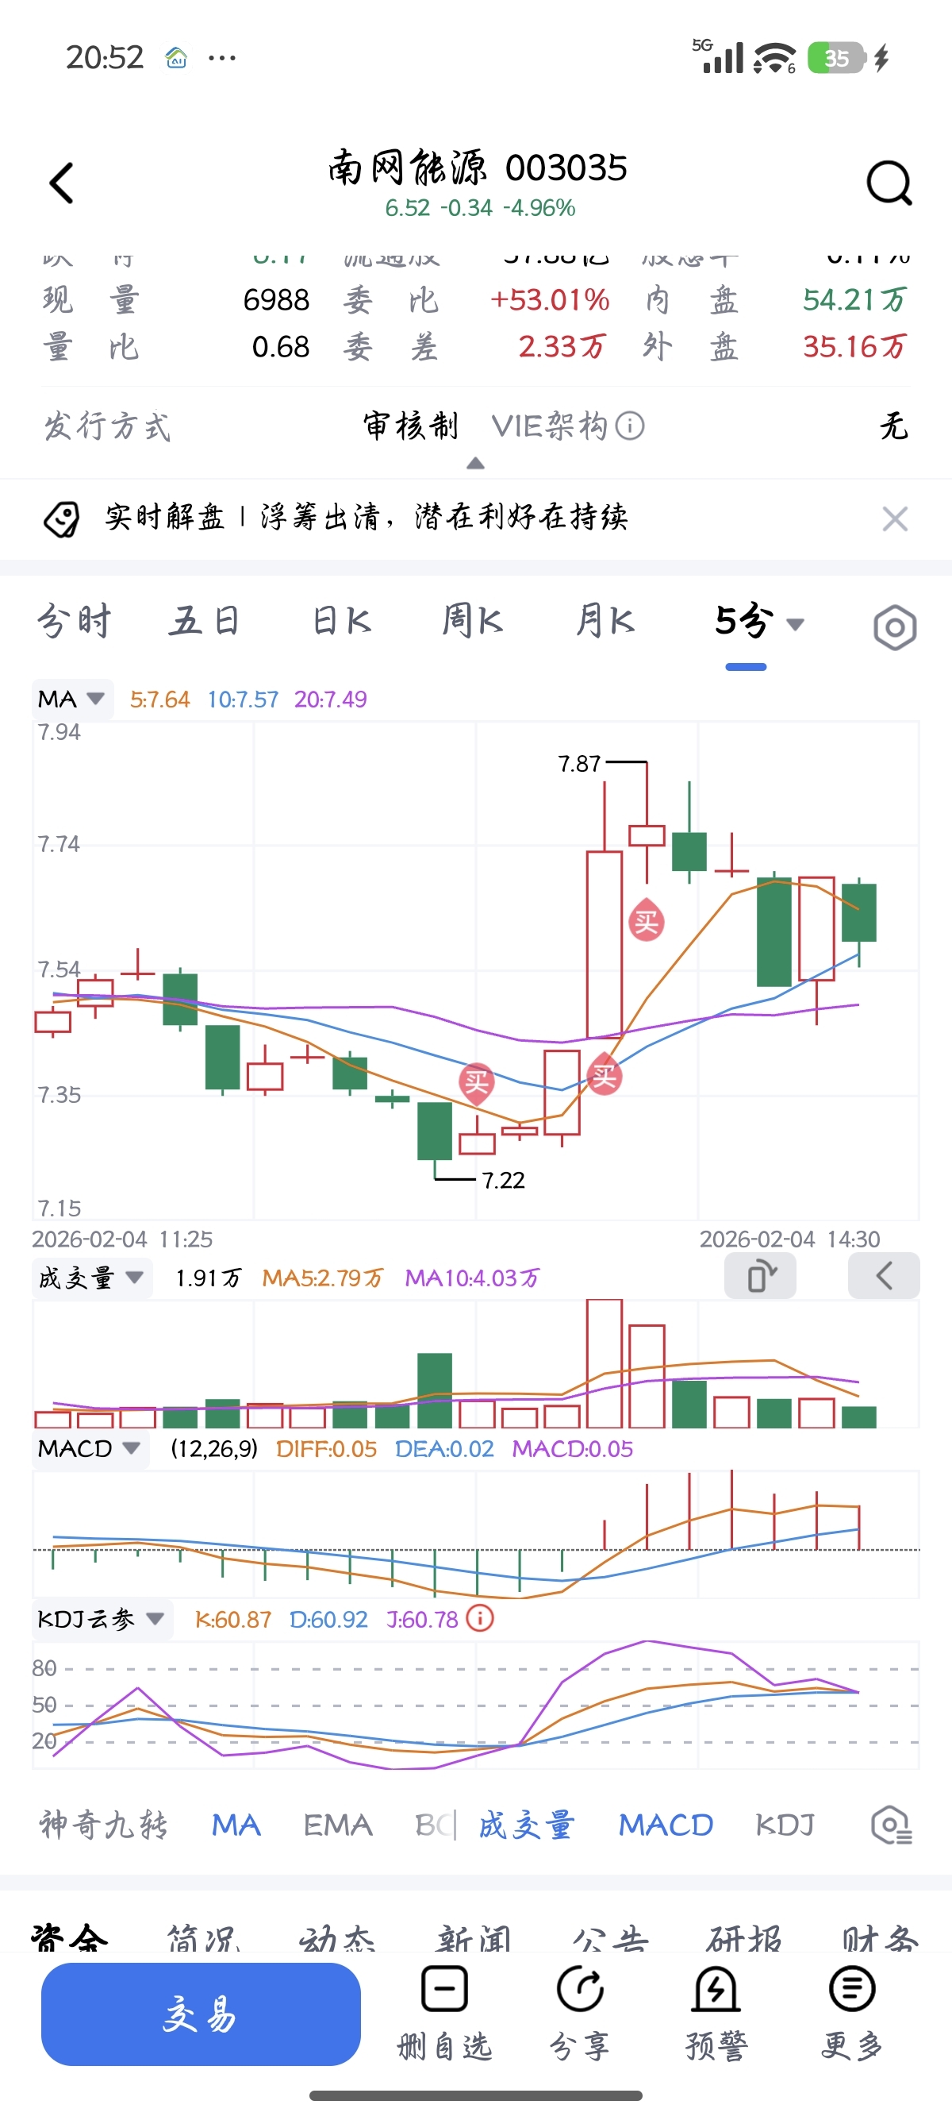Tap the blue 交易 button
The height and width of the screenshot is (2120, 952).
pyautogui.click(x=201, y=2014)
